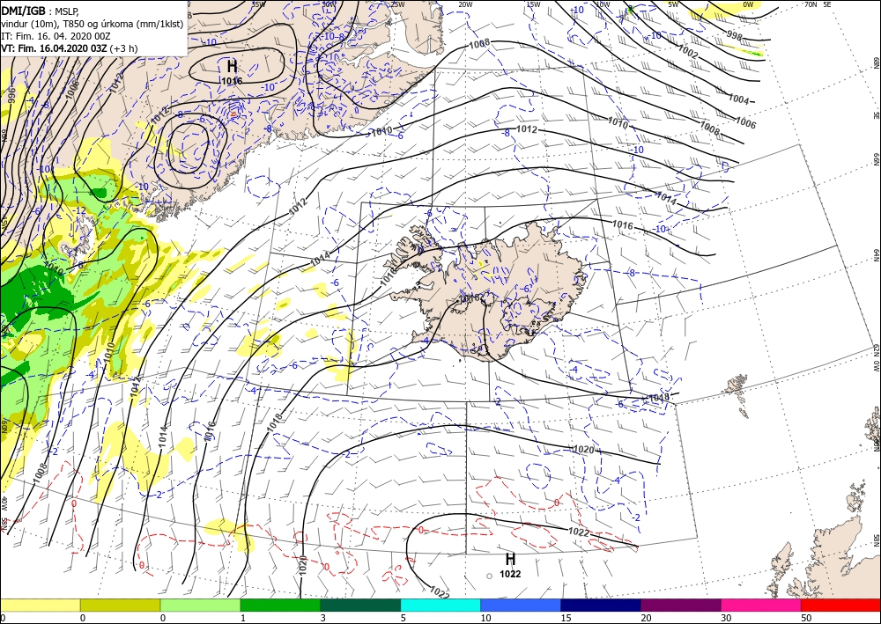
Task: Click the "IT: Fim. 16. 04. 2020 00Z" line
Action: tap(55, 36)
